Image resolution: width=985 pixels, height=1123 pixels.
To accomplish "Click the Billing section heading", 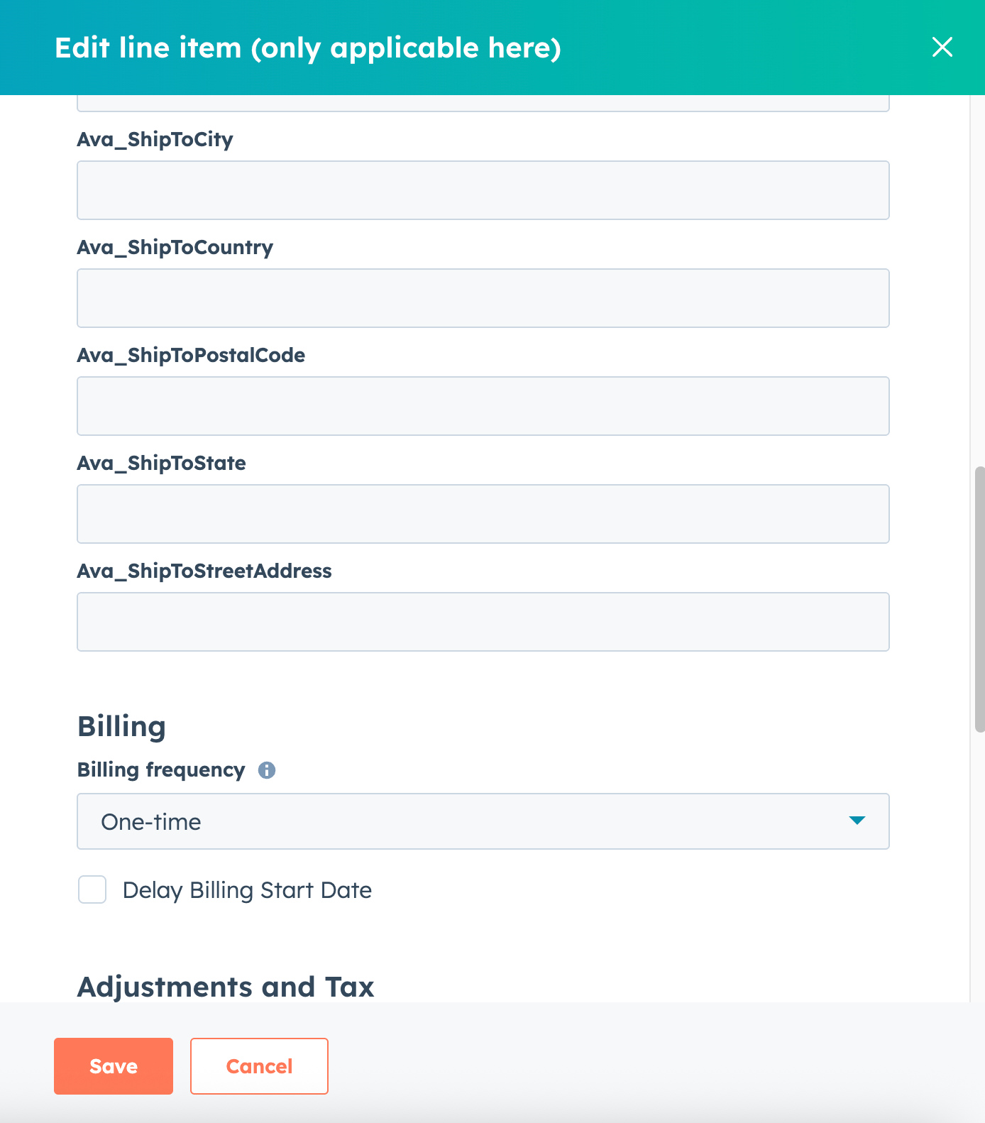I will tap(121, 727).
